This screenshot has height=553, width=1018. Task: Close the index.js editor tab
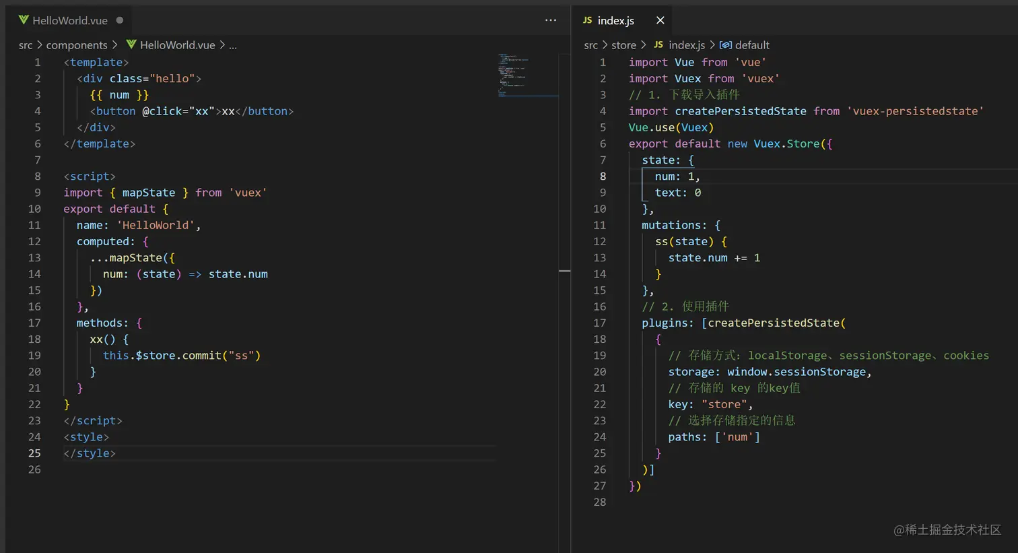click(660, 20)
